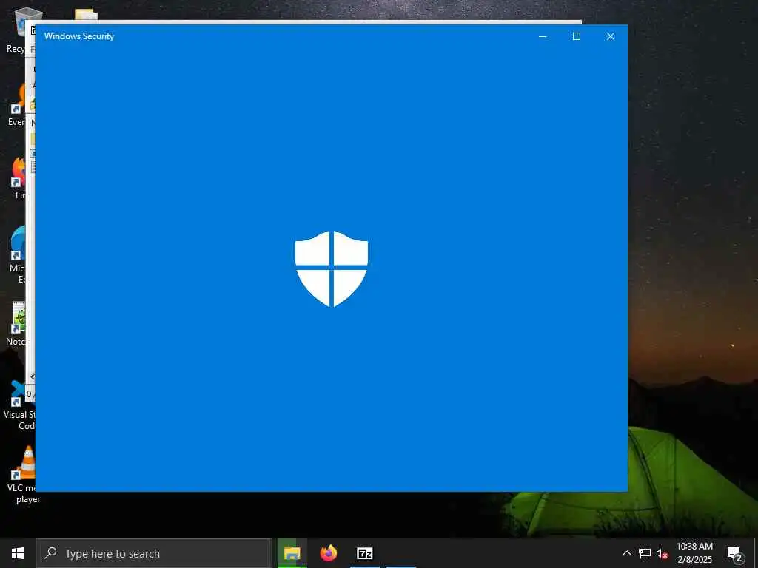Open the clock showing 10:38 AM
This screenshot has width=758, height=568.
point(694,553)
